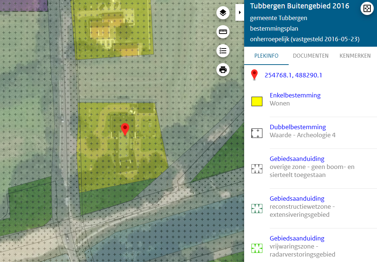This screenshot has height=262, width=377.
Task: Click the plan title Tubbergen Buitengebied 2016
Action: click(300, 6)
